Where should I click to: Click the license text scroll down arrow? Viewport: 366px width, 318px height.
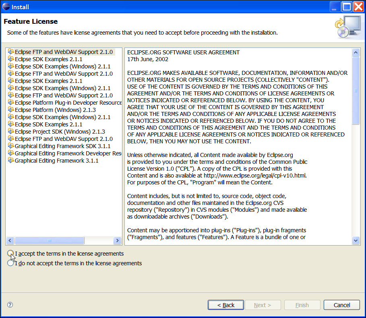click(x=356, y=240)
